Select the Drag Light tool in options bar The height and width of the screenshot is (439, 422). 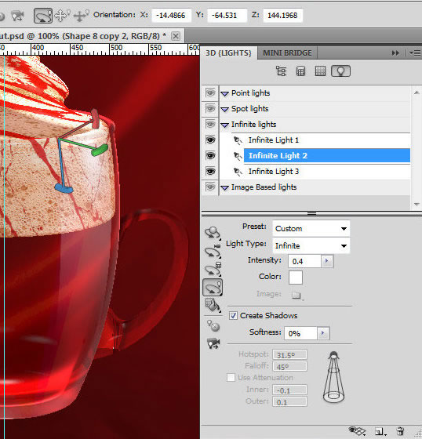(x=62, y=16)
